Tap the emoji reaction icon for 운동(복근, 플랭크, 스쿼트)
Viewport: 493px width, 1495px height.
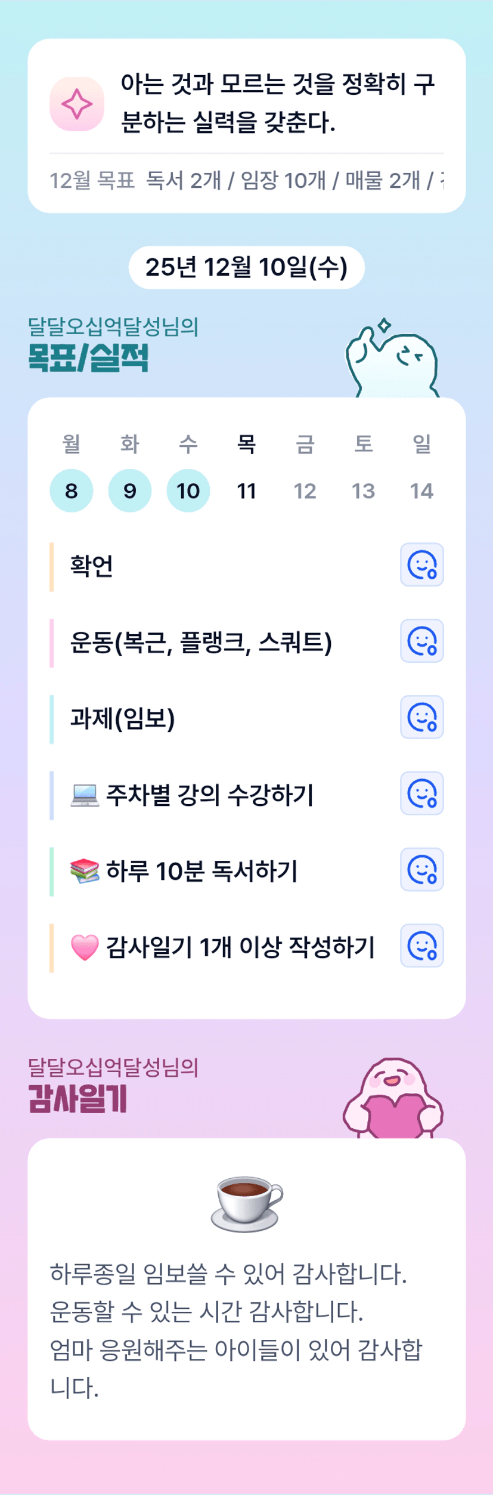coord(421,641)
